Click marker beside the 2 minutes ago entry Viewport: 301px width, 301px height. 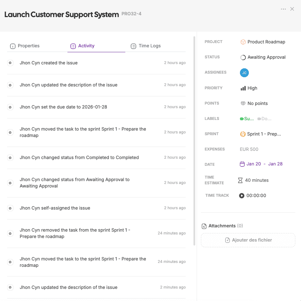tap(10, 287)
